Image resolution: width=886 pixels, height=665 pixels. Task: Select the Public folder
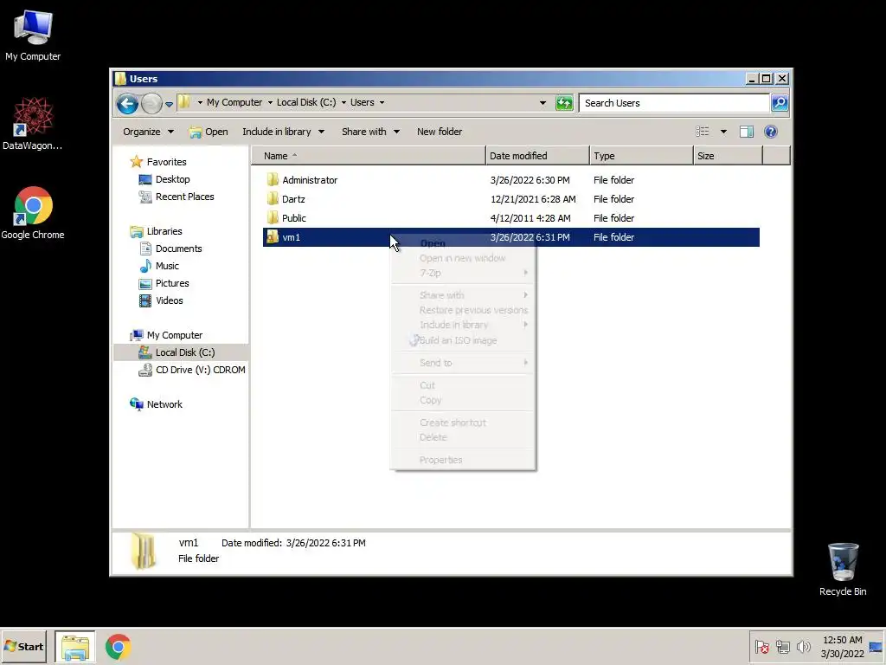click(294, 218)
